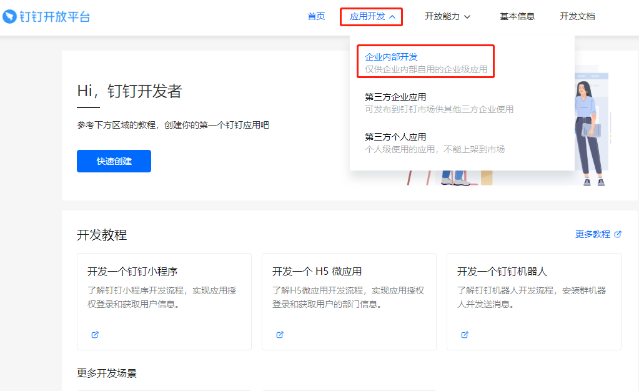Click subtitle 仅供企业内部自用的企业级应用
The height and width of the screenshot is (391, 639).
[426, 69]
